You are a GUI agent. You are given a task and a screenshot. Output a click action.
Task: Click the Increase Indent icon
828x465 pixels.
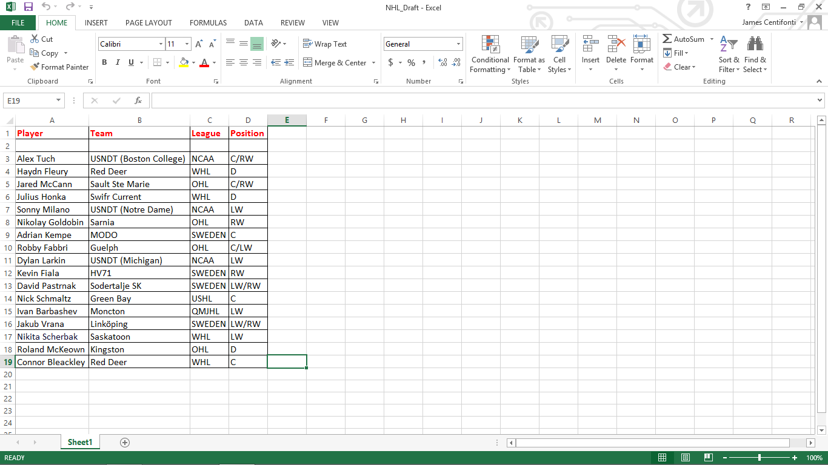click(289, 62)
